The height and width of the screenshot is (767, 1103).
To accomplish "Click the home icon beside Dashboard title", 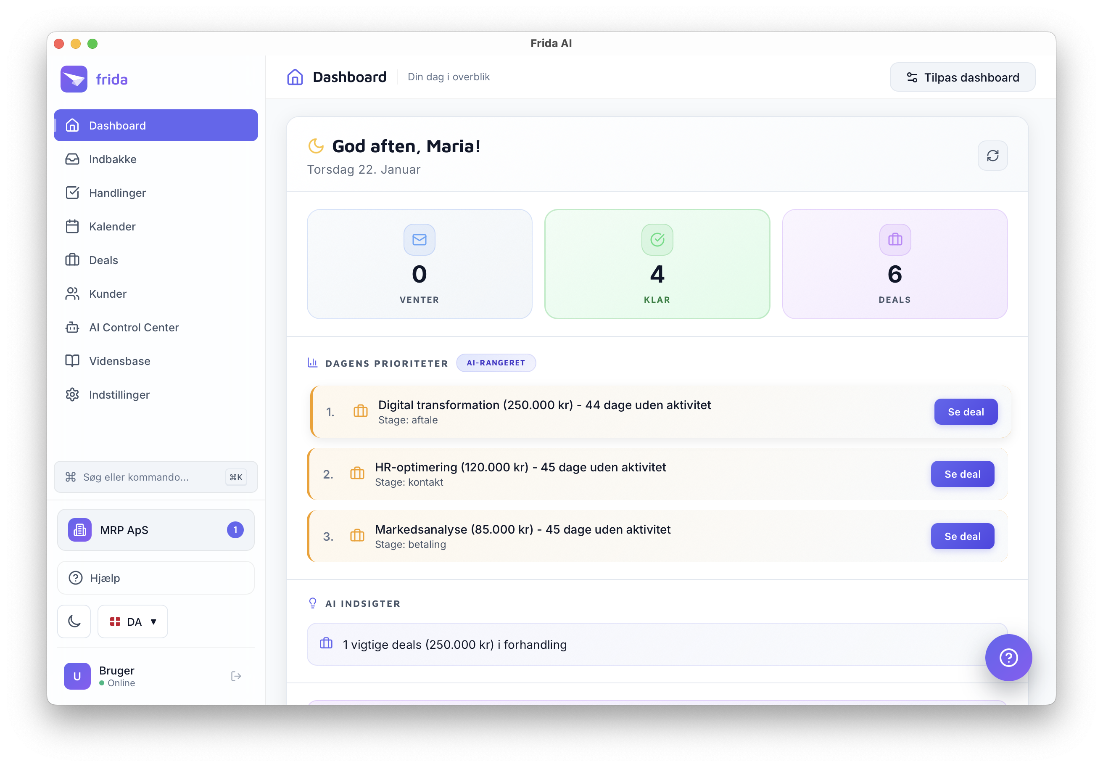I will point(295,77).
